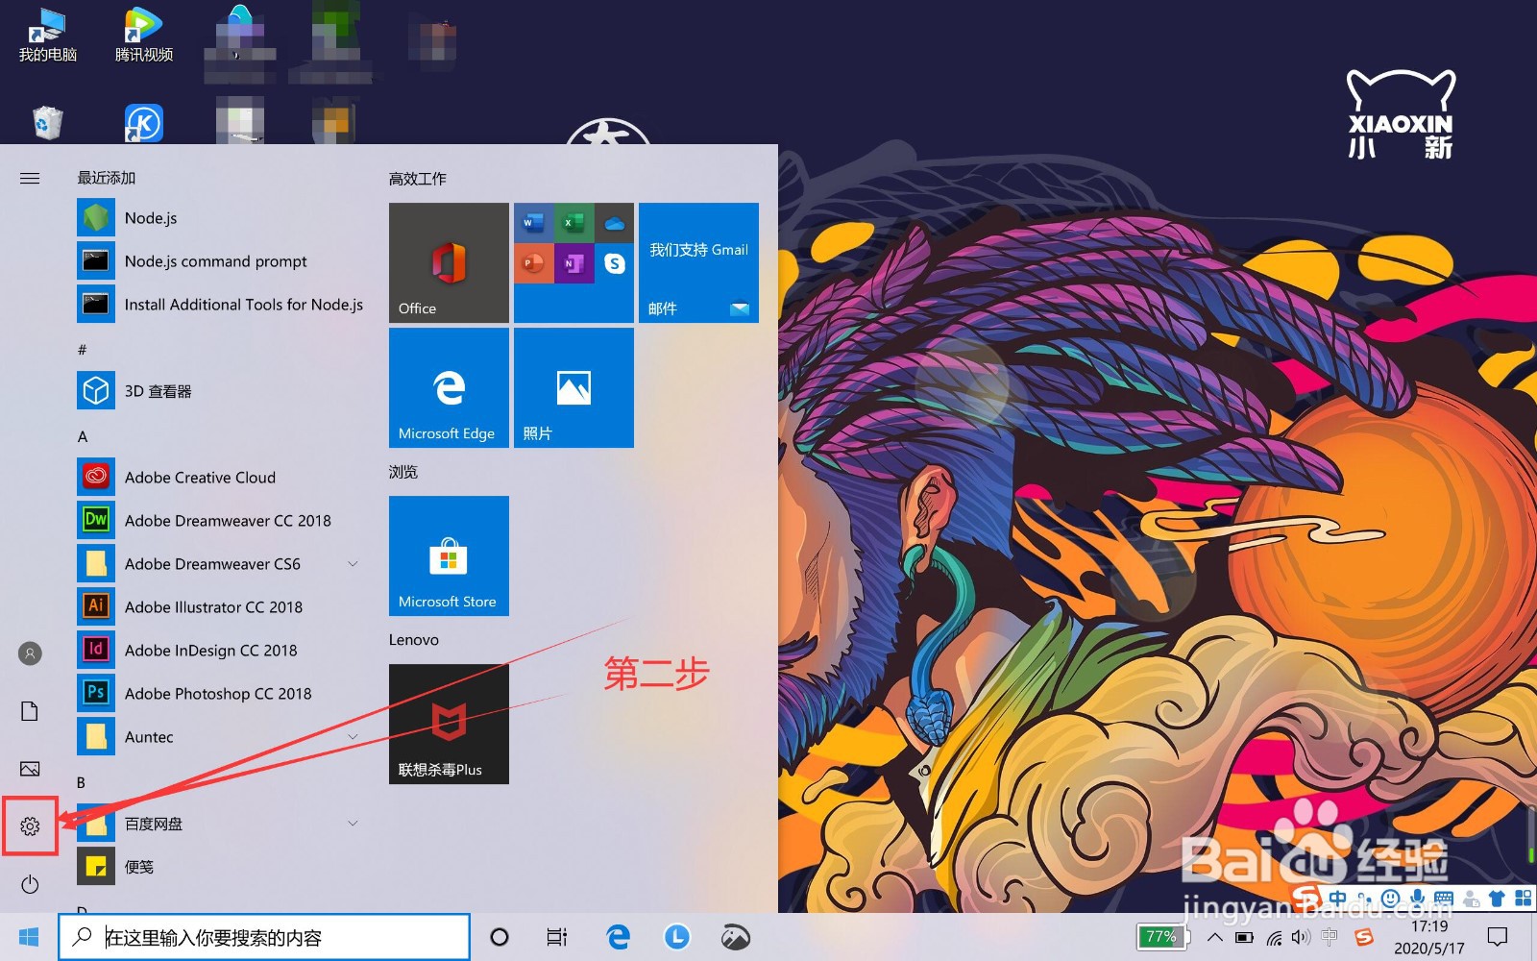This screenshot has height=961, width=1537.
Task: Select Install Additional Tools for Node.js
Action: pyautogui.click(x=223, y=305)
